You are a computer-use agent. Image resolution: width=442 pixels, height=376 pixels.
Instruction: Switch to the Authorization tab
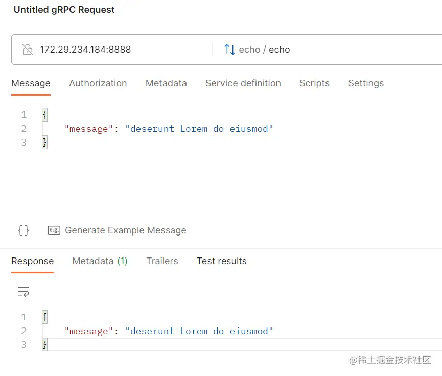click(98, 83)
